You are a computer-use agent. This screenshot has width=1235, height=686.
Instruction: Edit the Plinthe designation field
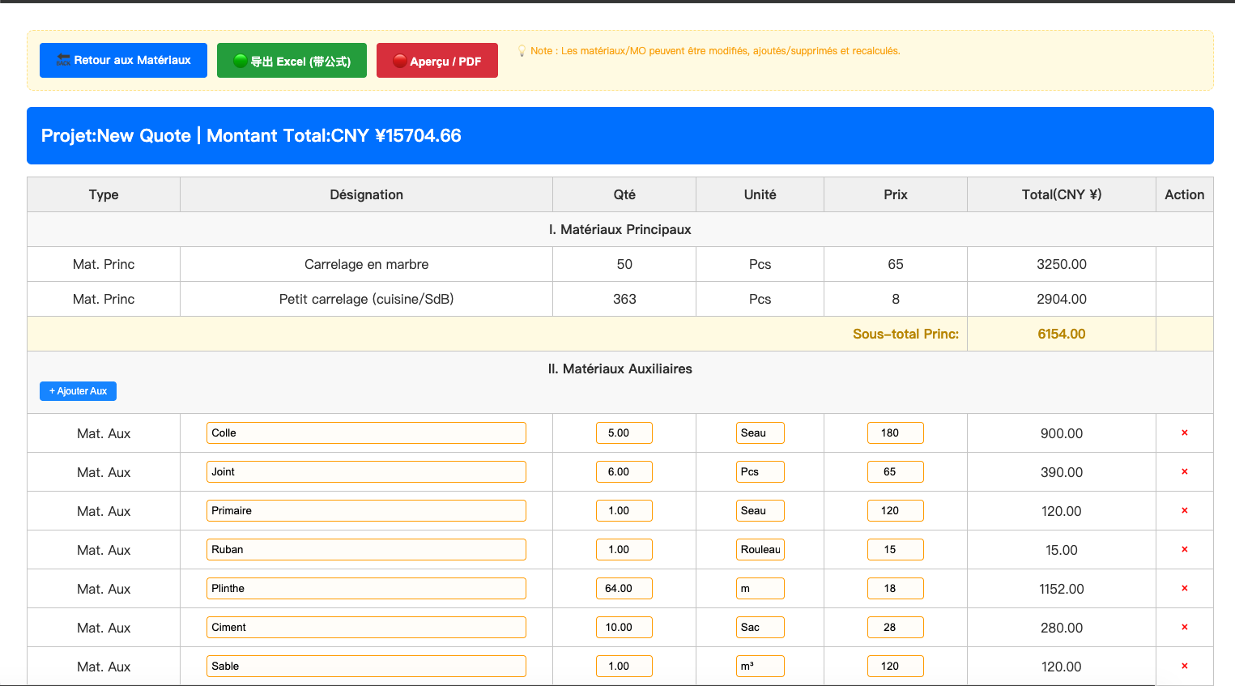coord(366,589)
